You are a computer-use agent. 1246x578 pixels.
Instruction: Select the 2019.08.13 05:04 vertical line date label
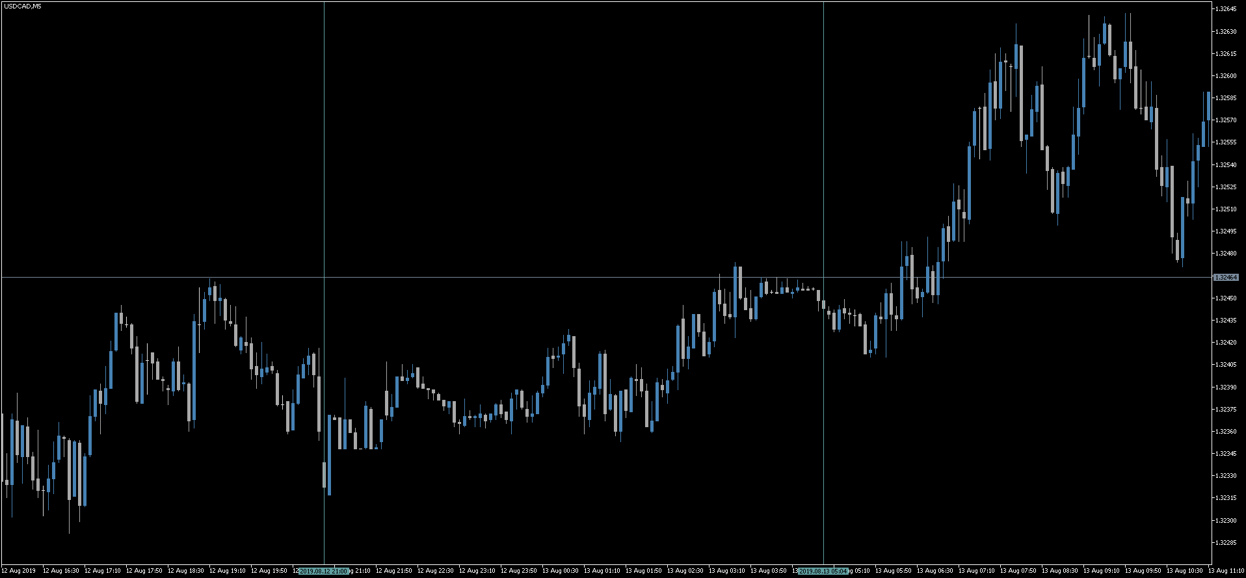click(x=823, y=571)
